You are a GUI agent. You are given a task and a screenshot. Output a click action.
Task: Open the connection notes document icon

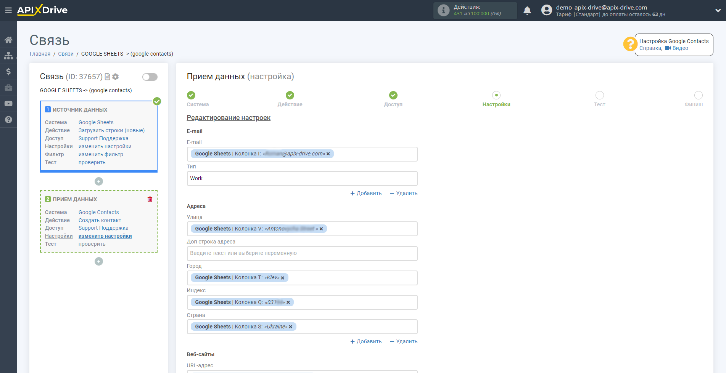point(108,77)
